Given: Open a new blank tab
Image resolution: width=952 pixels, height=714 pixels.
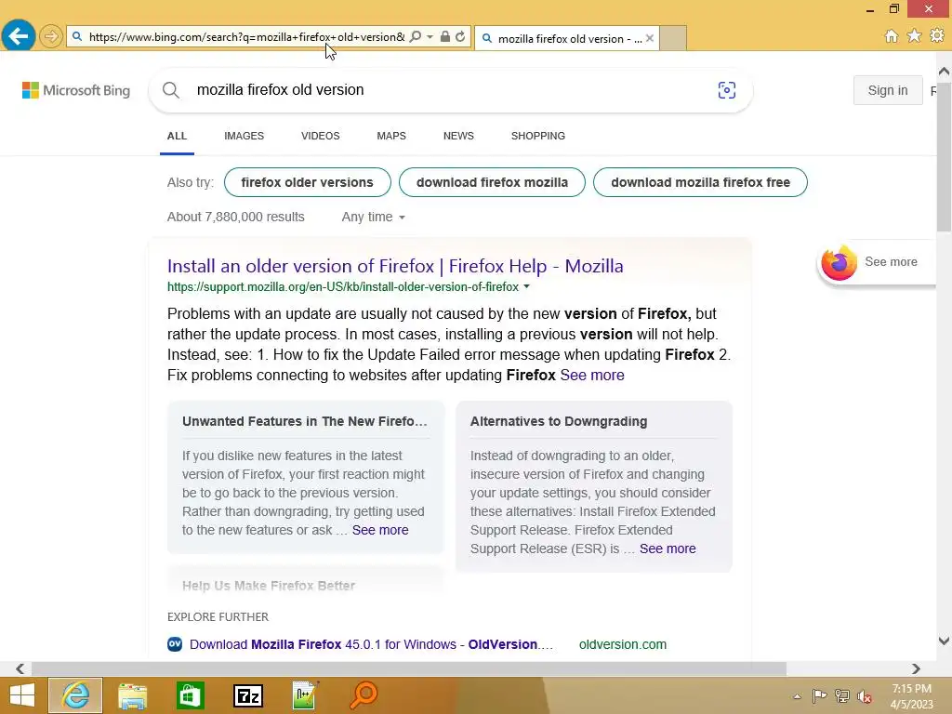Looking at the screenshot, I should (673, 38).
